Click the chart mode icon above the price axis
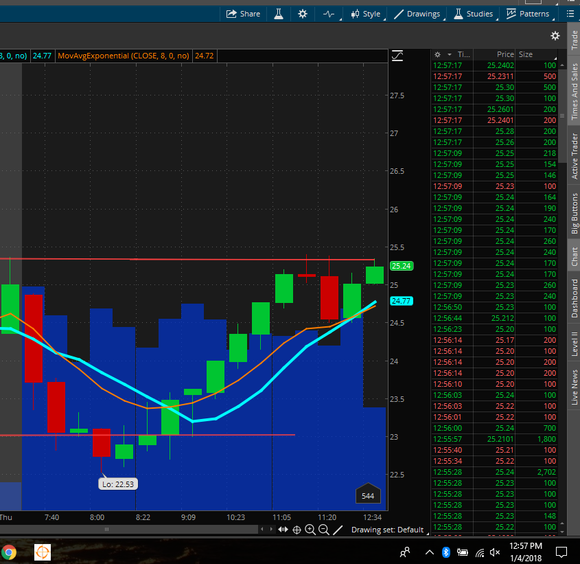 (x=397, y=56)
